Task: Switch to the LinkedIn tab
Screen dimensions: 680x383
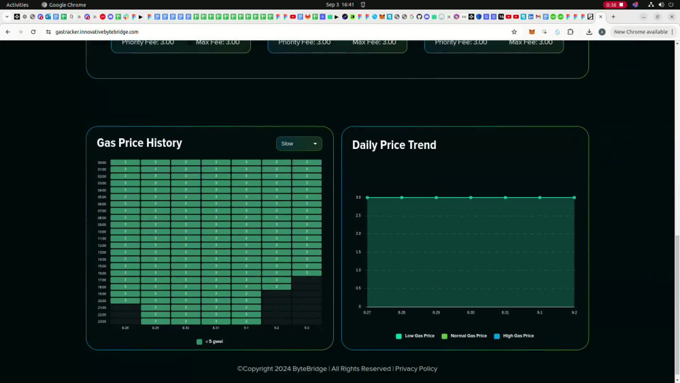Action: (x=531, y=17)
